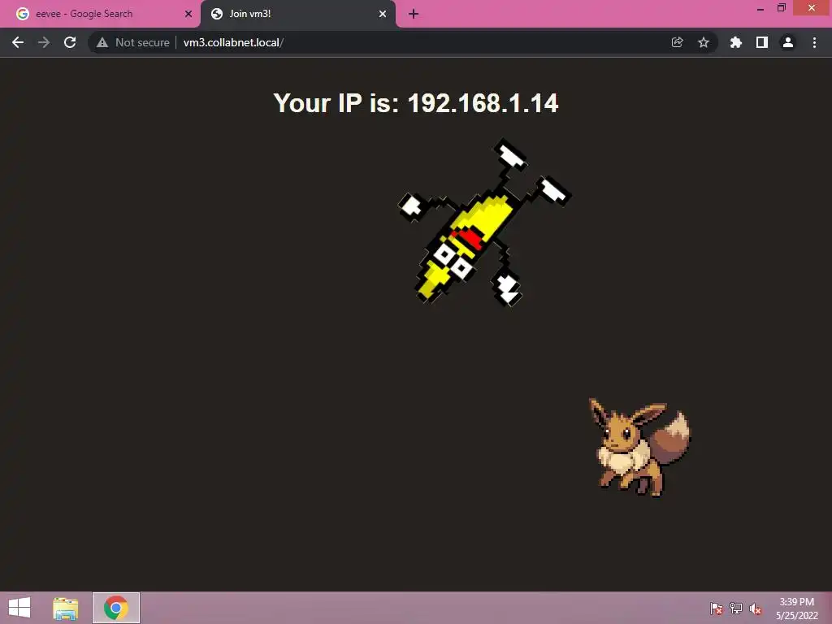Click the Chrome taskbar icon

(x=116, y=608)
